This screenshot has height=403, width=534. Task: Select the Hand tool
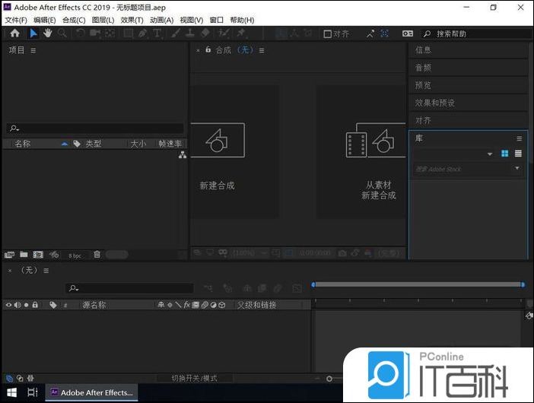pos(47,33)
